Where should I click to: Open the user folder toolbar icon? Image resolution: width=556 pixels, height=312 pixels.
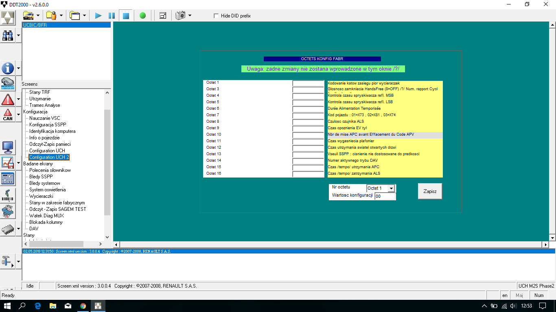51,15
